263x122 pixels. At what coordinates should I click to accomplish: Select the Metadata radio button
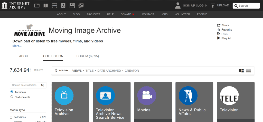[x=12, y=92]
